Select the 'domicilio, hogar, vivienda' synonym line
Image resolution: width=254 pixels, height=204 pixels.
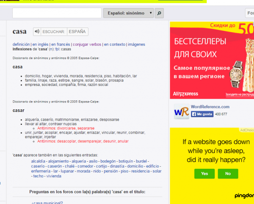coord(81,76)
